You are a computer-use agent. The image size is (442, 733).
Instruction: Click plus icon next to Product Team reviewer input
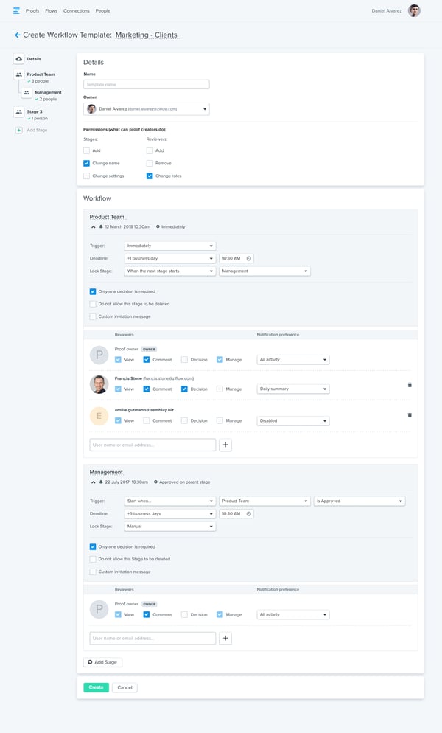[x=225, y=445]
